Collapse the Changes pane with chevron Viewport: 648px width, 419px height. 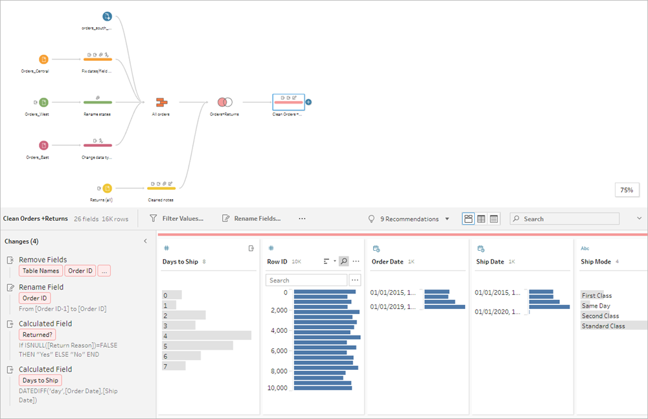coord(145,241)
